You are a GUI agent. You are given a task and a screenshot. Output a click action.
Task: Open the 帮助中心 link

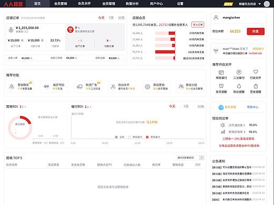click(x=252, y=107)
